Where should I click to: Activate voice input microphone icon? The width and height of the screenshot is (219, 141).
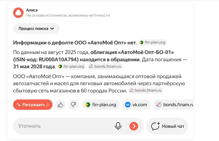coord(118,126)
